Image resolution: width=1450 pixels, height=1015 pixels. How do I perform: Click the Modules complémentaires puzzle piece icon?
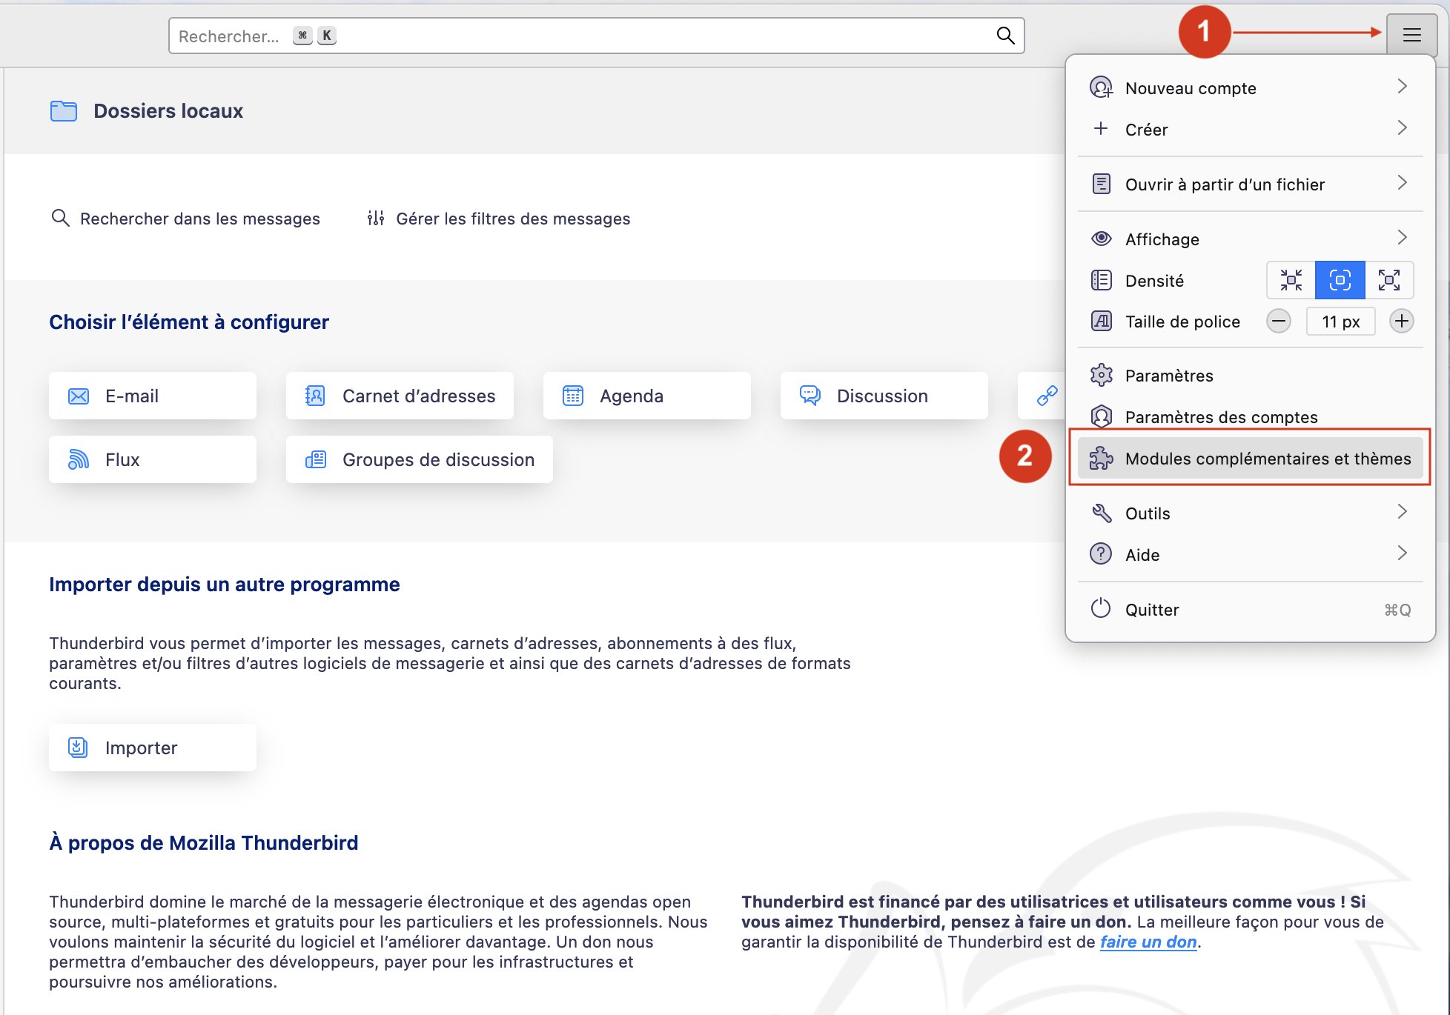click(x=1102, y=459)
